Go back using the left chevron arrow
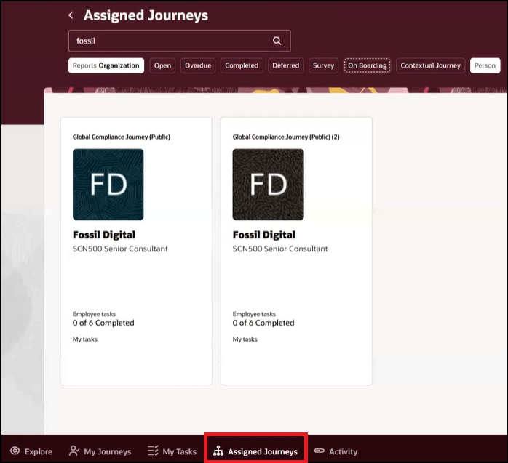Image resolution: width=508 pixels, height=463 pixels. 71,15
